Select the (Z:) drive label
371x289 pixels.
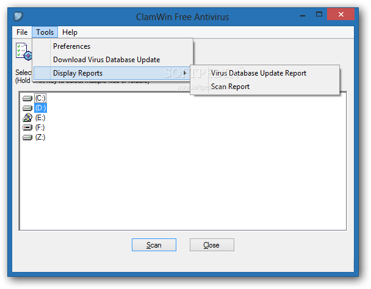point(40,137)
